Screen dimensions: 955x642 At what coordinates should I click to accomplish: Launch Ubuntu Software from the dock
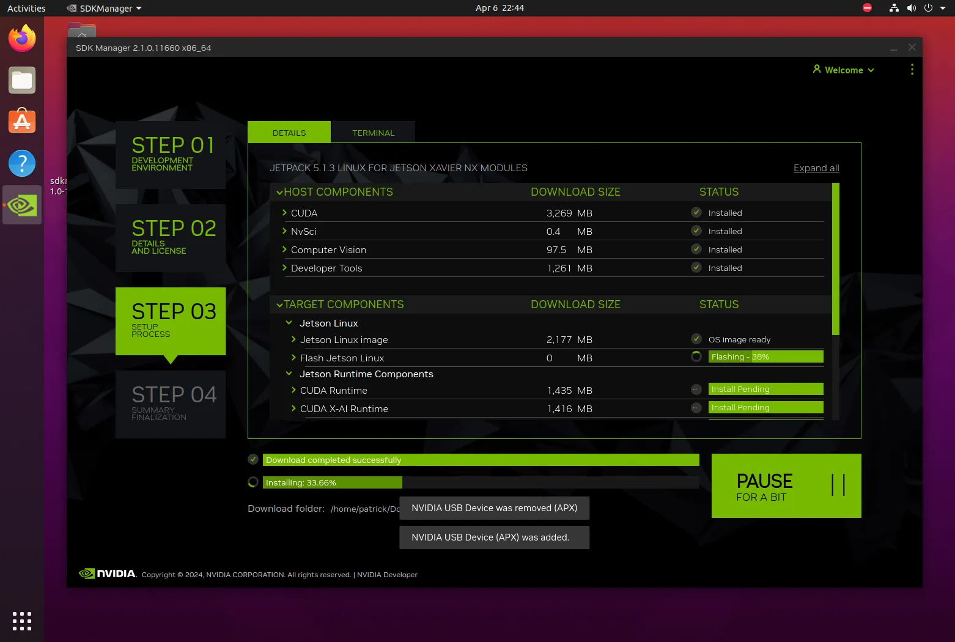(22, 121)
